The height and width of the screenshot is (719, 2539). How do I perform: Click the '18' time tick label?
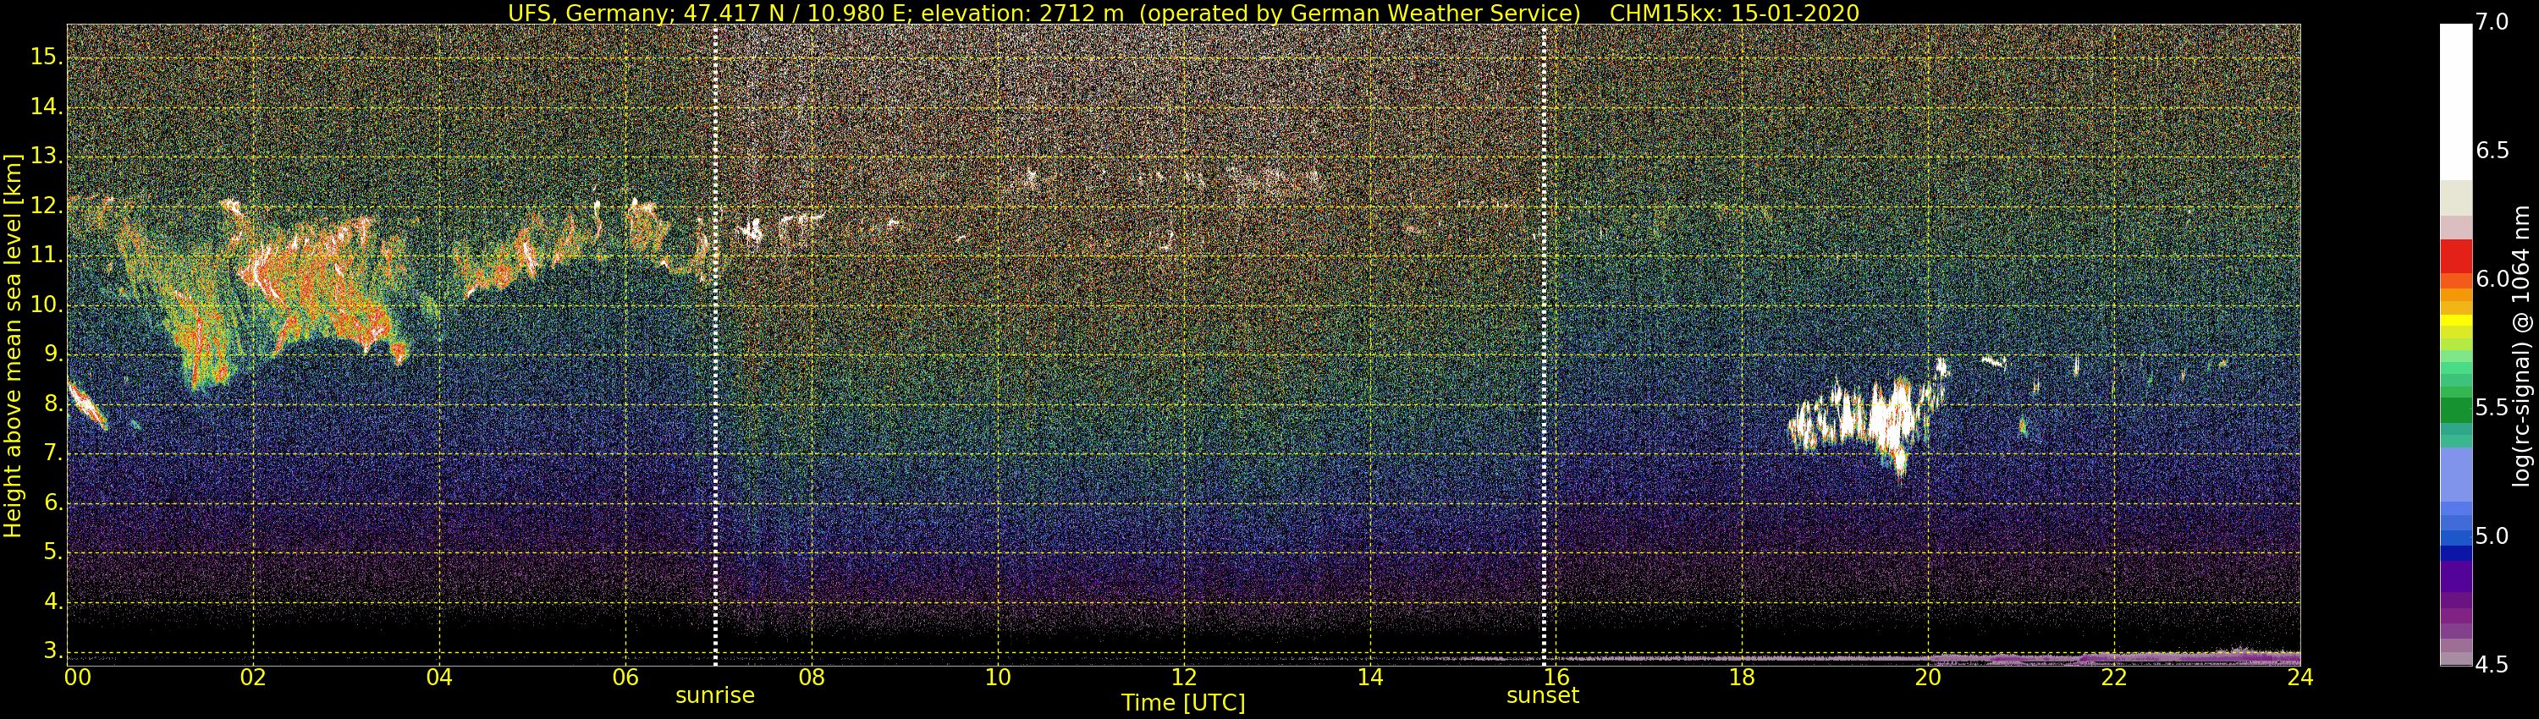[x=1742, y=678]
